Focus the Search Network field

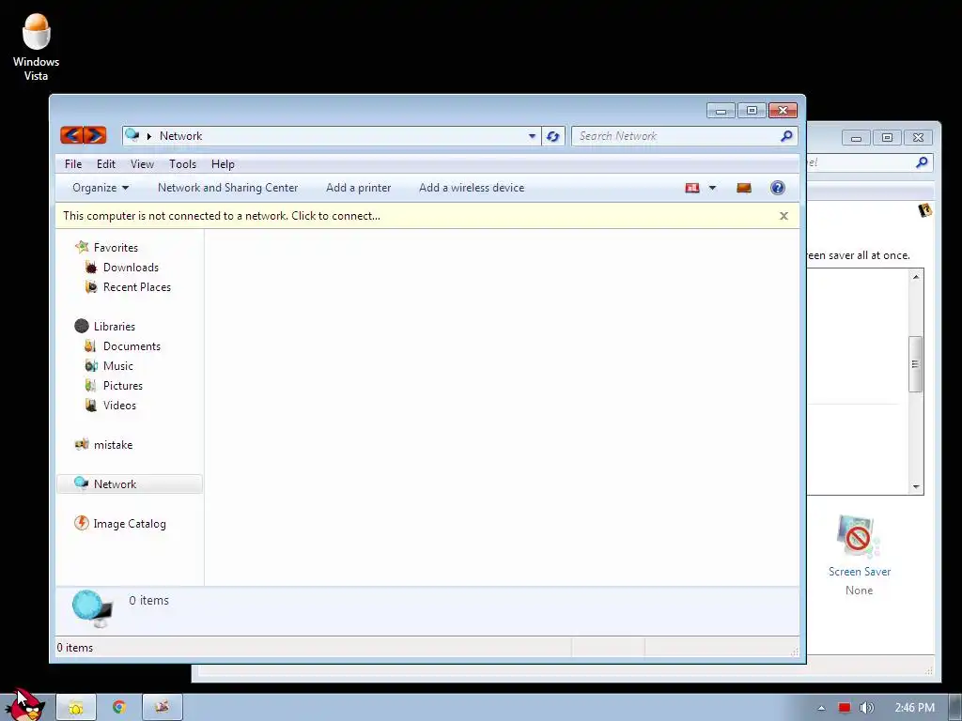coord(684,136)
